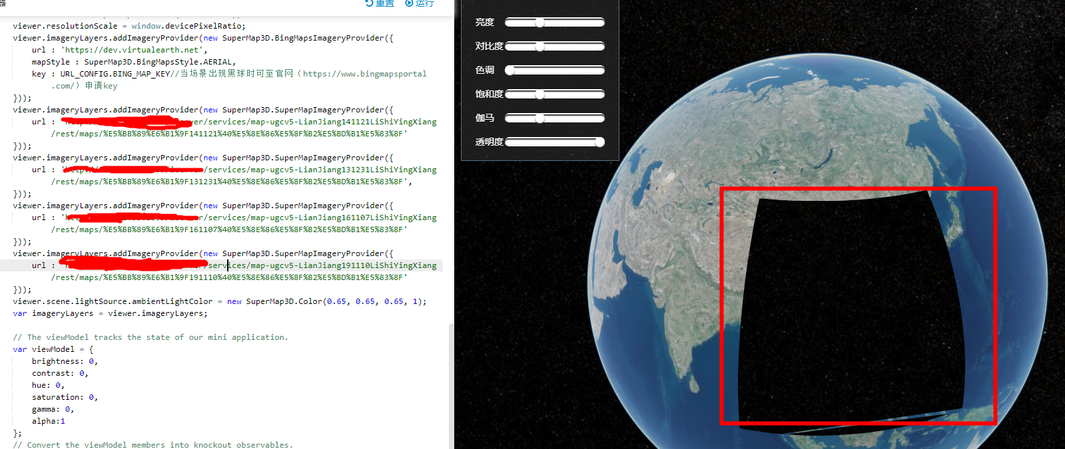Click the 色调 hue slider
Viewport: 1065px width, 449px height.
pyautogui.click(x=555, y=71)
